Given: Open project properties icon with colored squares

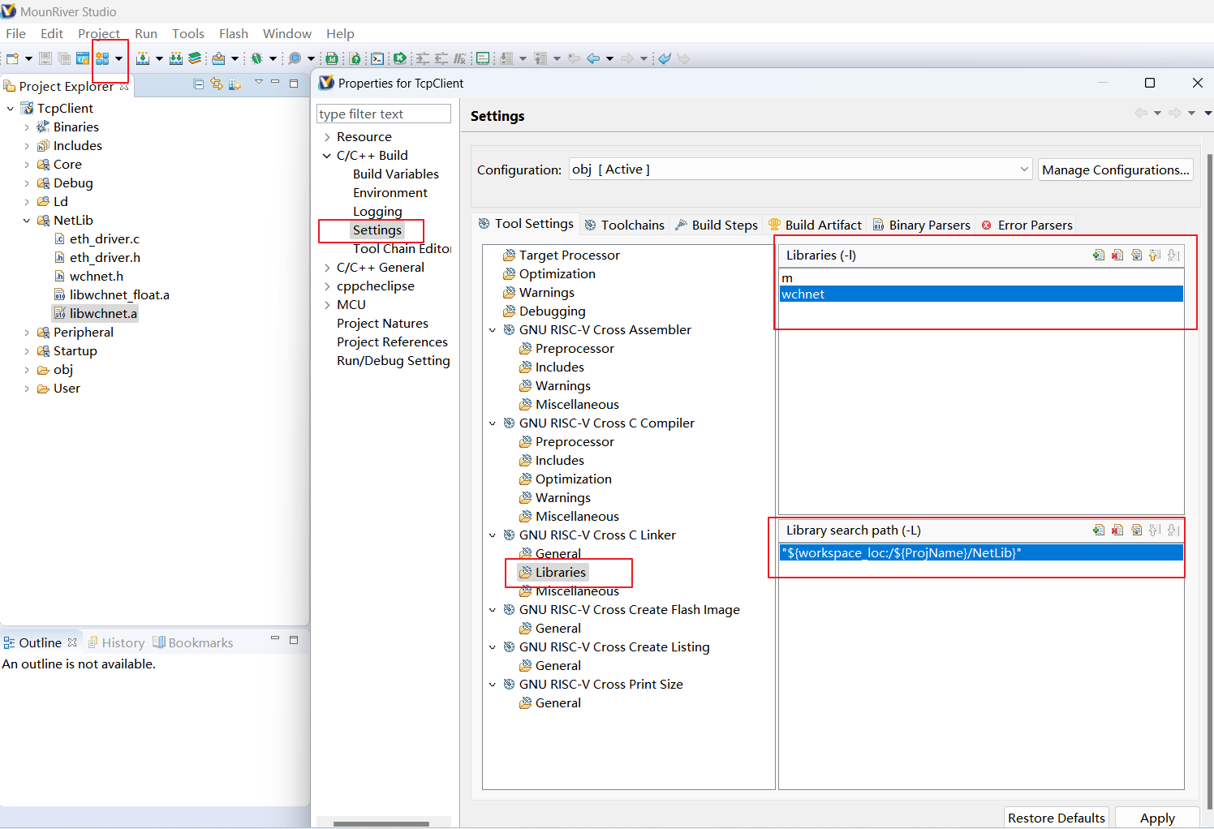Looking at the screenshot, I should (102, 58).
